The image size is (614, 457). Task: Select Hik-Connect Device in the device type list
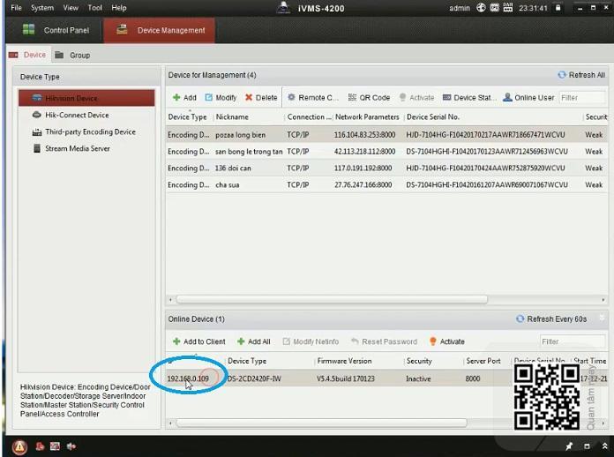point(77,115)
